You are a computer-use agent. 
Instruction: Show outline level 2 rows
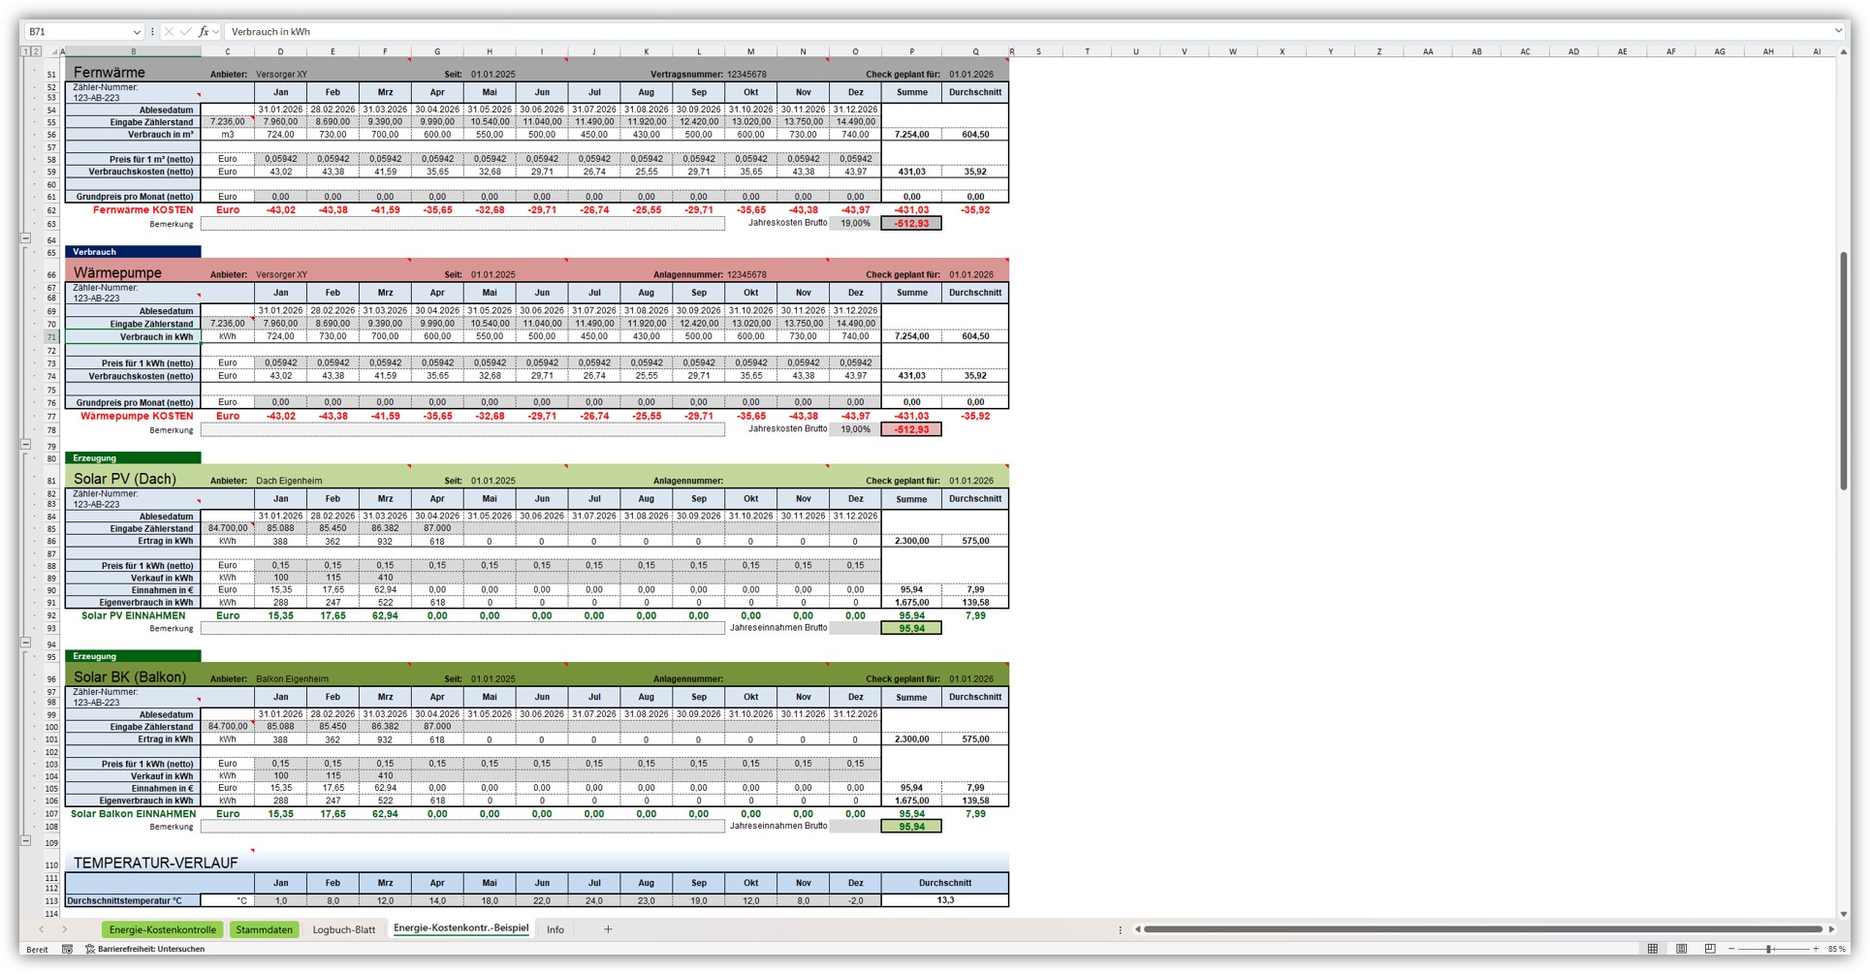coord(35,52)
